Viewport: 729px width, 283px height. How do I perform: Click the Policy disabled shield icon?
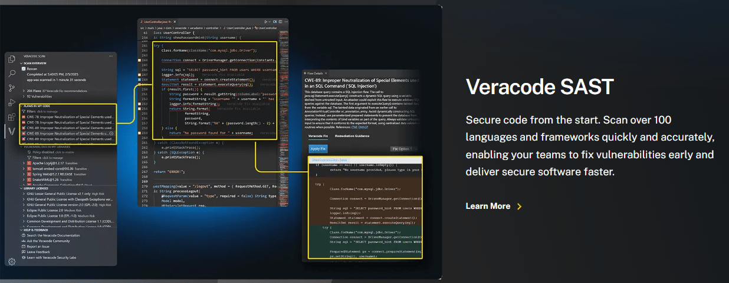[x=29, y=152]
